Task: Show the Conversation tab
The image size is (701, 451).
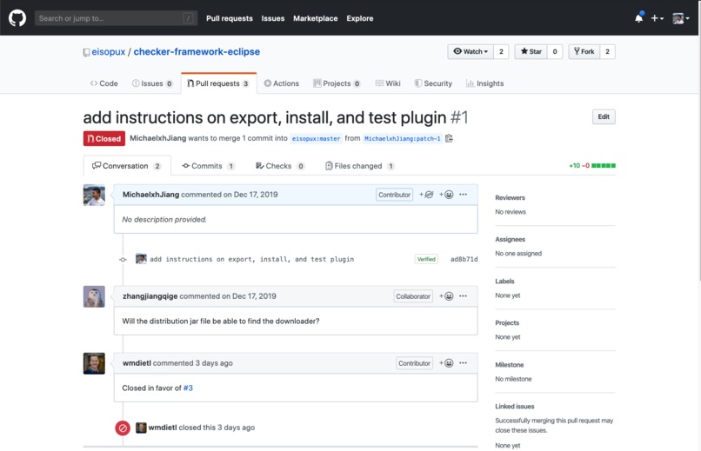Action: click(x=127, y=166)
